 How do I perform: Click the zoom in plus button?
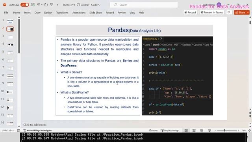tap(239, 131)
